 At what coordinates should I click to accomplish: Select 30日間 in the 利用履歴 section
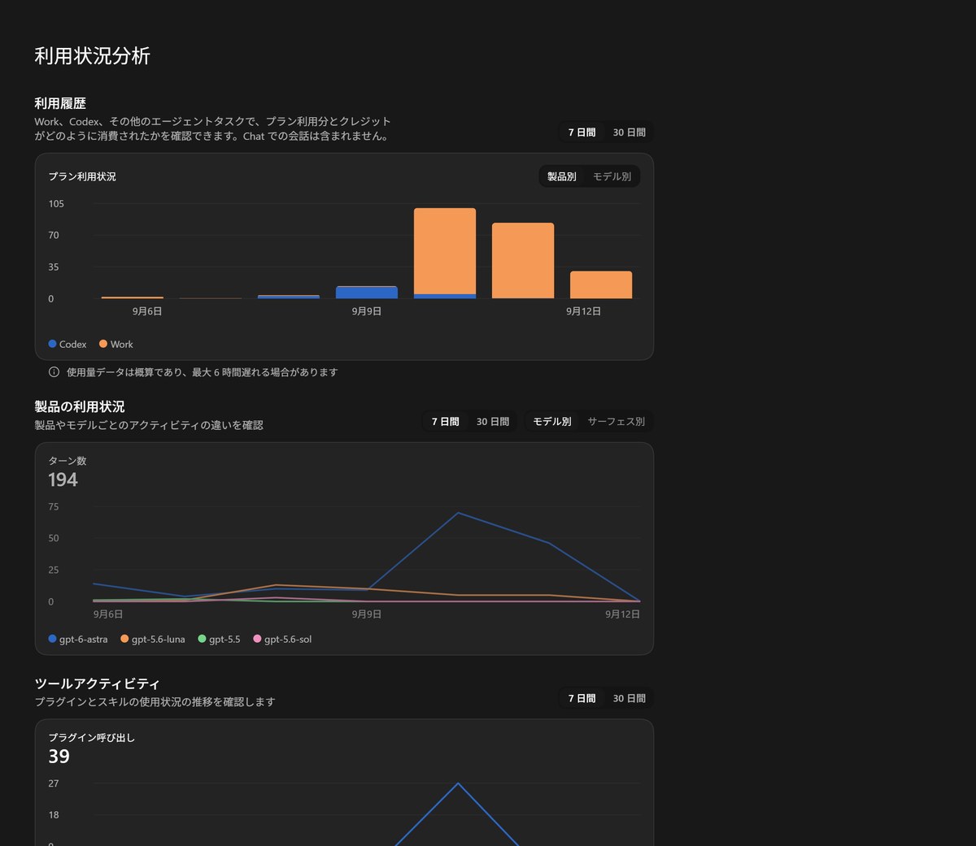(x=629, y=132)
